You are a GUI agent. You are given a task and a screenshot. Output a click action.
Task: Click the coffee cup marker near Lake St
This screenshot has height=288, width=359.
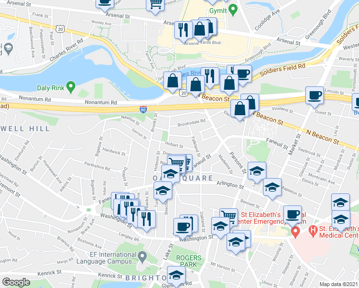point(182,228)
